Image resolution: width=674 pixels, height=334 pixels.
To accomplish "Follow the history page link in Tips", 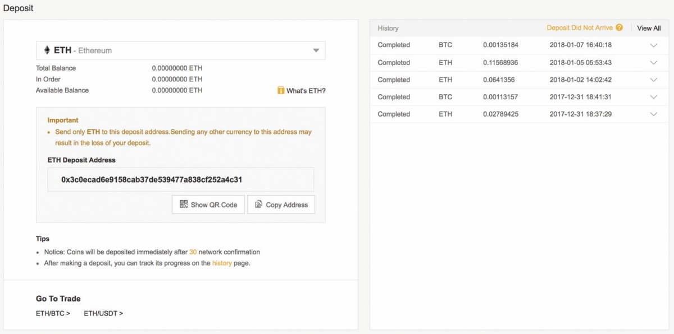I will click(222, 263).
